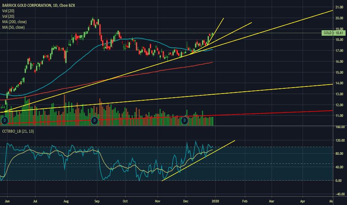Click the 0.00 indicator scale label
The width and height of the screenshot is (347, 205).
click(x=338, y=181)
